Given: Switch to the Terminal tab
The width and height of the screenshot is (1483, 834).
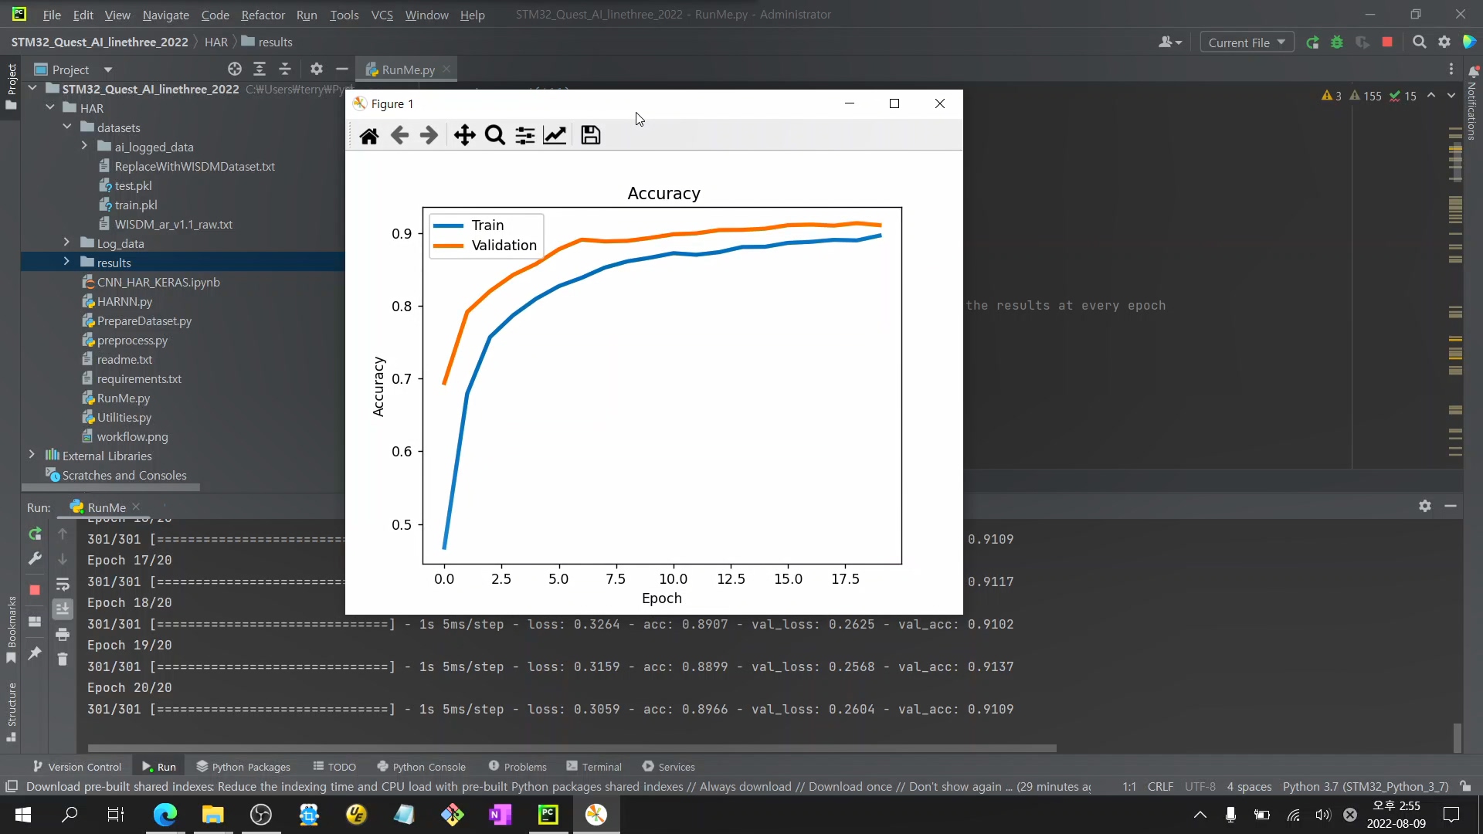Looking at the screenshot, I should [593, 767].
